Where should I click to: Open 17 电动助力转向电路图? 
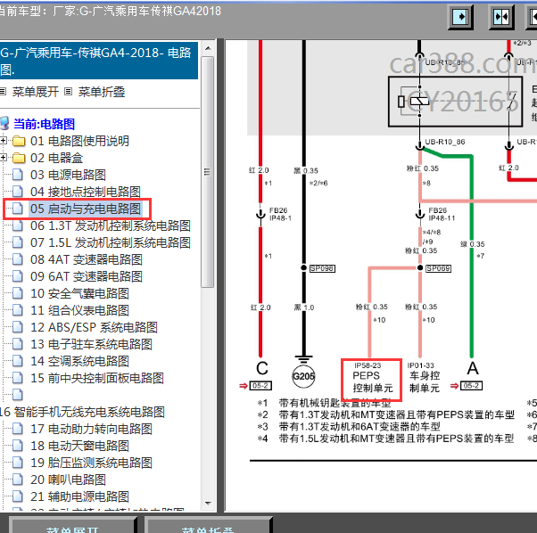(92, 429)
